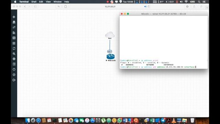Open the Wi-Fi status menu

[x=186, y=2]
